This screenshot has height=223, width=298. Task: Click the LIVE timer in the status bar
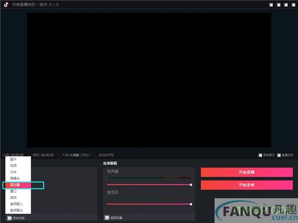tap(13, 155)
